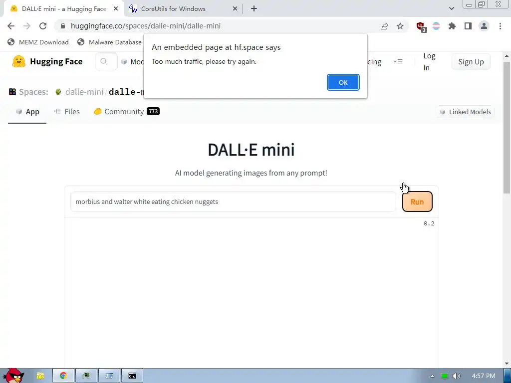Open the MEMZ Download bookmark
This screenshot has width=511, height=383.
point(38,42)
